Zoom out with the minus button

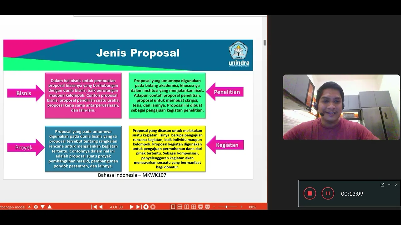[x=214, y=207]
